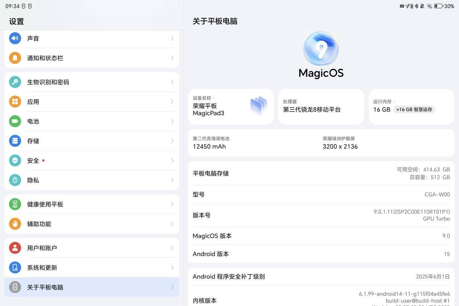Expand chevron on the 电池 row
This screenshot has width=459, height=306.
pos(172,121)
